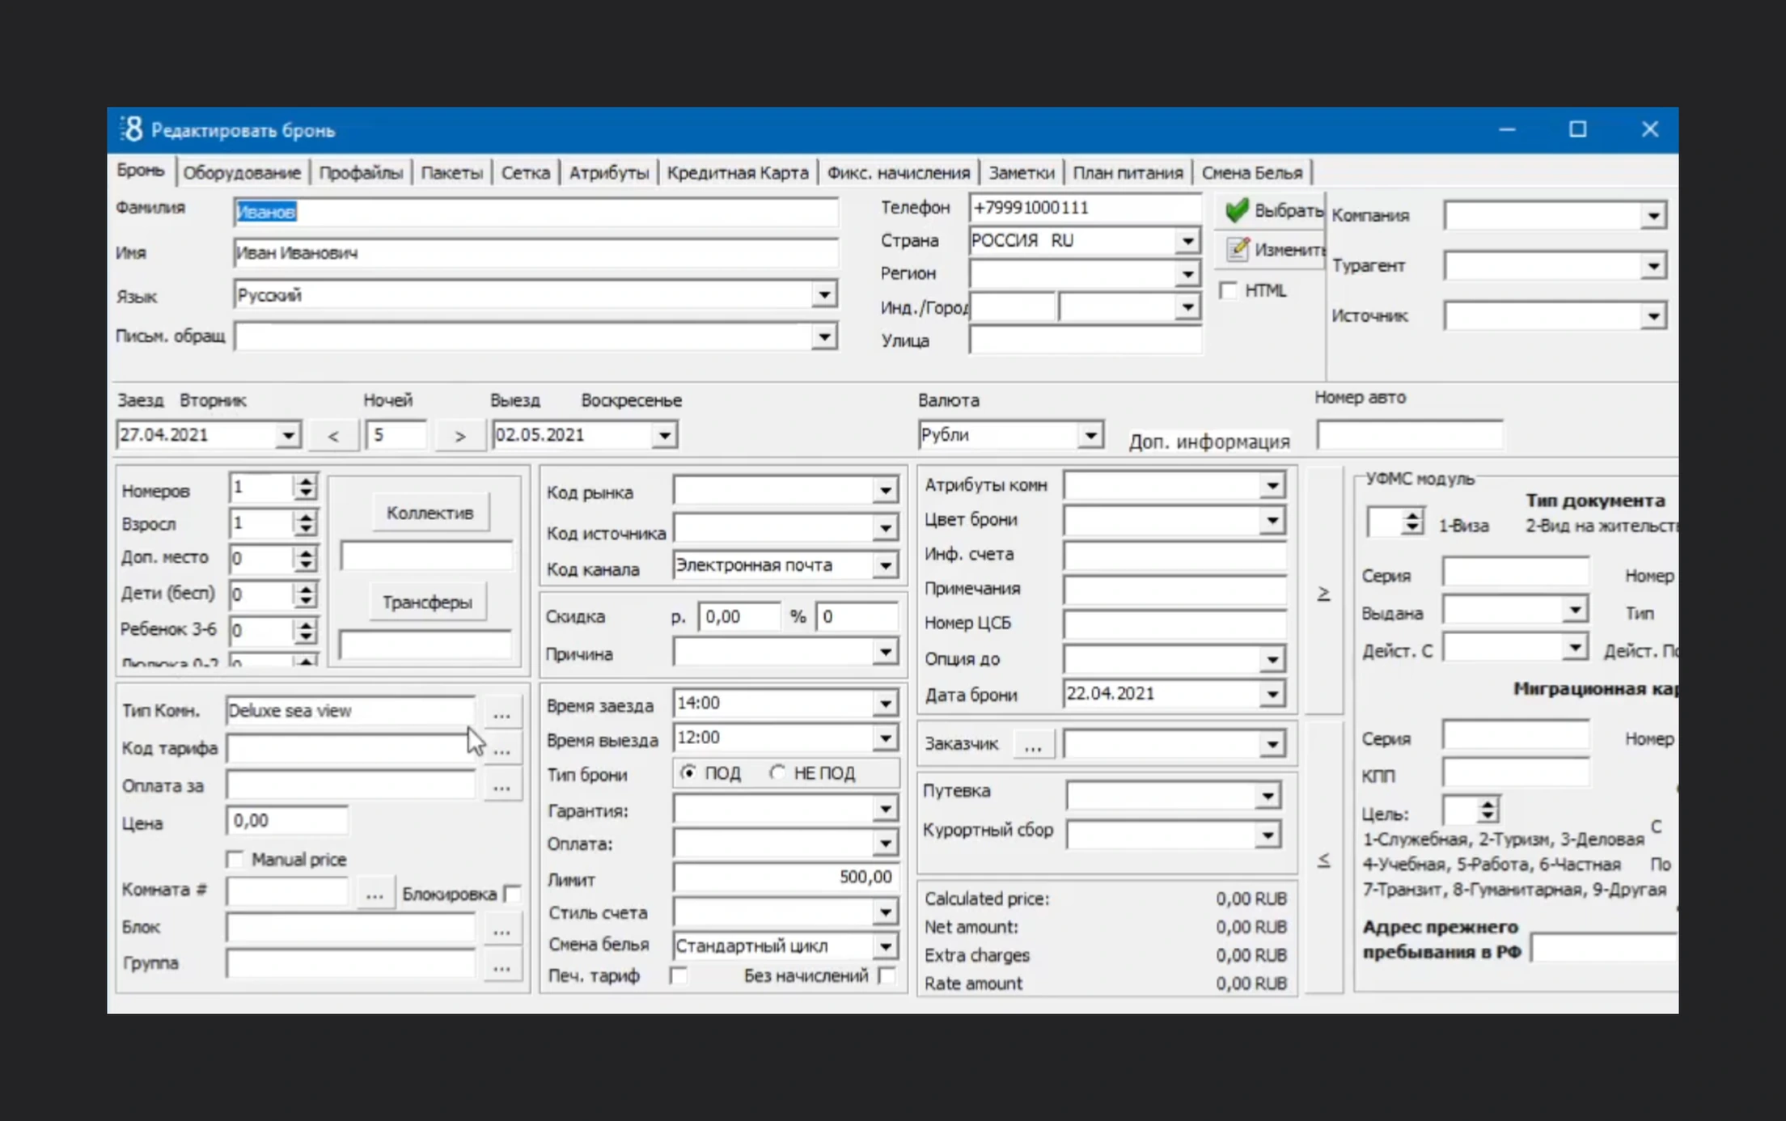This screenshot has height=1121, width=1786.
Task: Switch to the Кредитная Карта tab
Action: (x=738, y=173)
